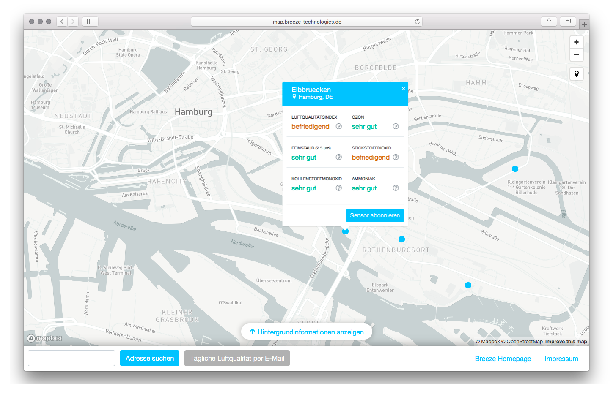Viewport: 613px width, 405px height.
Task: Zoom in on the map
Action: pos(576,42)
